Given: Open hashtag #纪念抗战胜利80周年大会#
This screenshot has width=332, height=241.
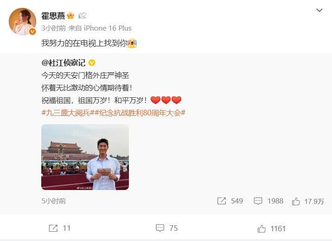Looking at the screenshot, I should (140, 113).
